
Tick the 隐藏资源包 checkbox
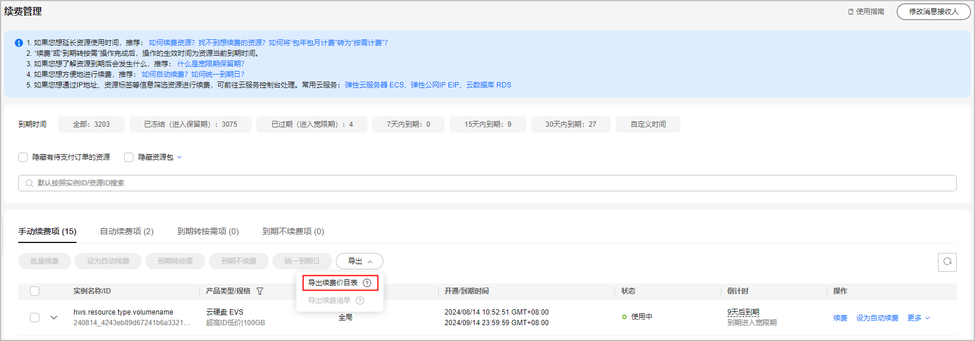[x=129, y=157]
